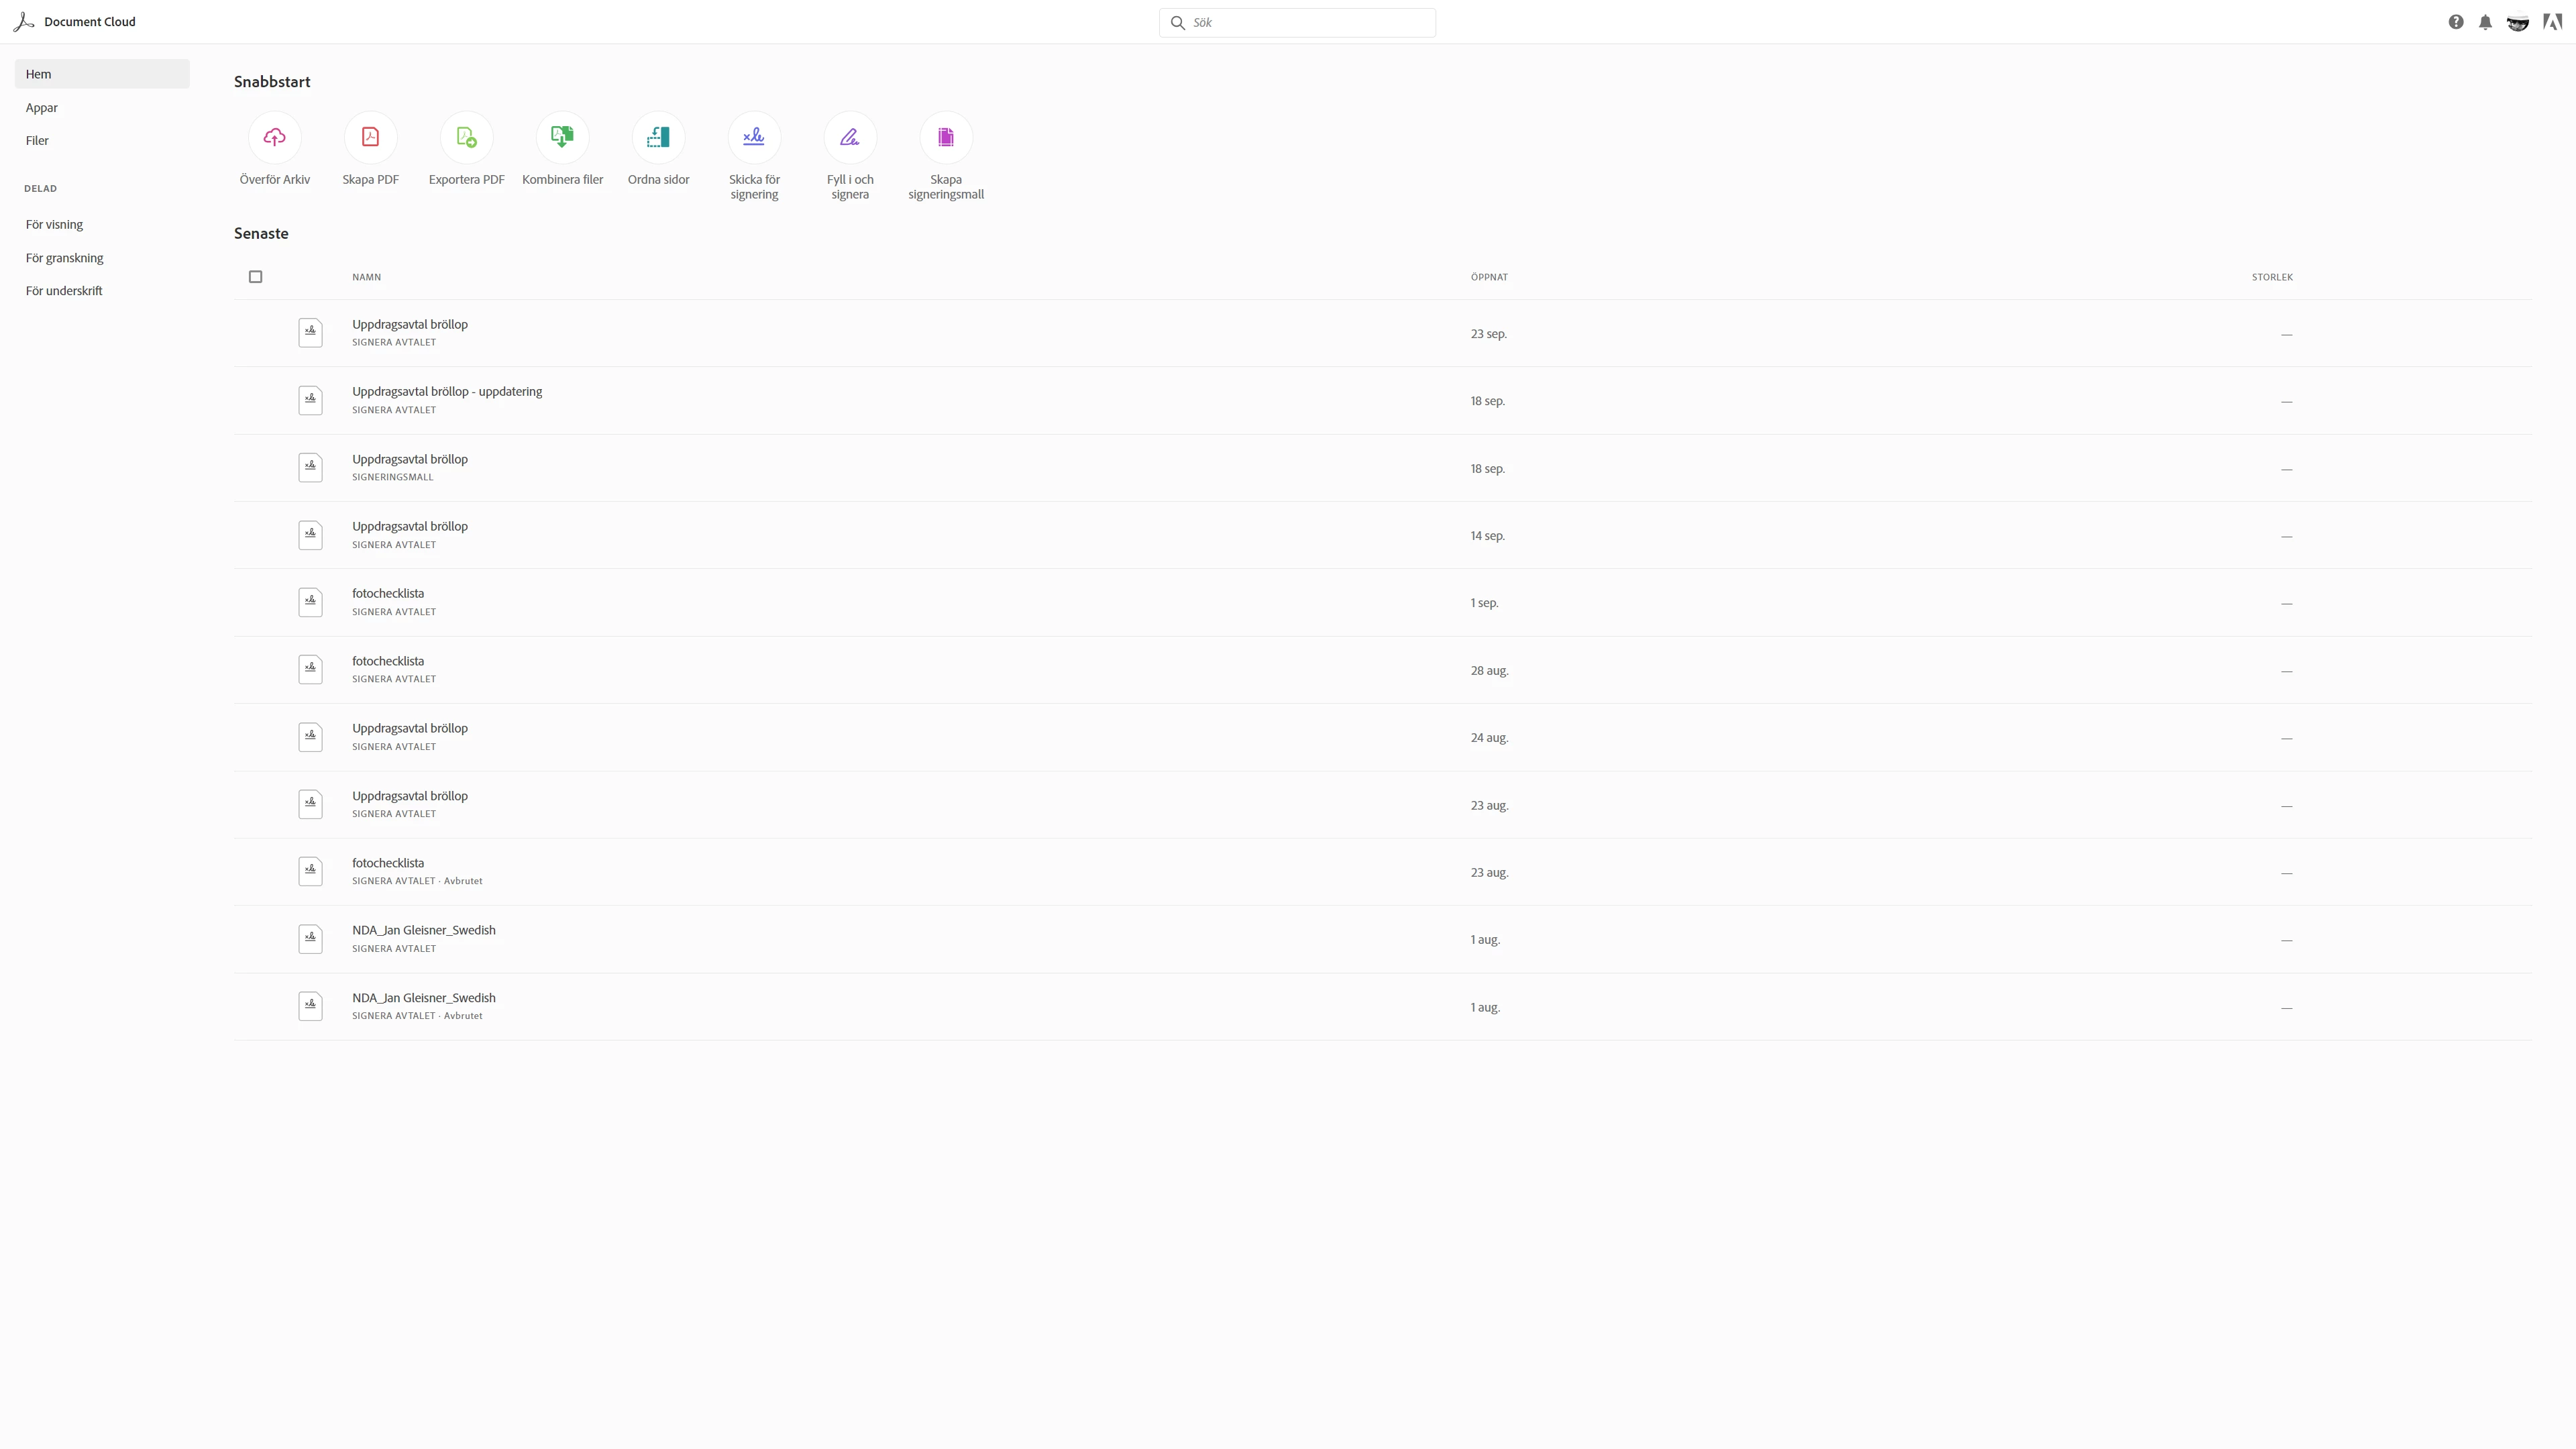Open the Kombinera filer tool
The image size is (2576, 1449).
(562, 138)
